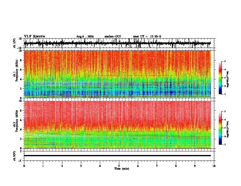
Task: Click the -7 label on ch.2 color bar
Action: point(224,145)
